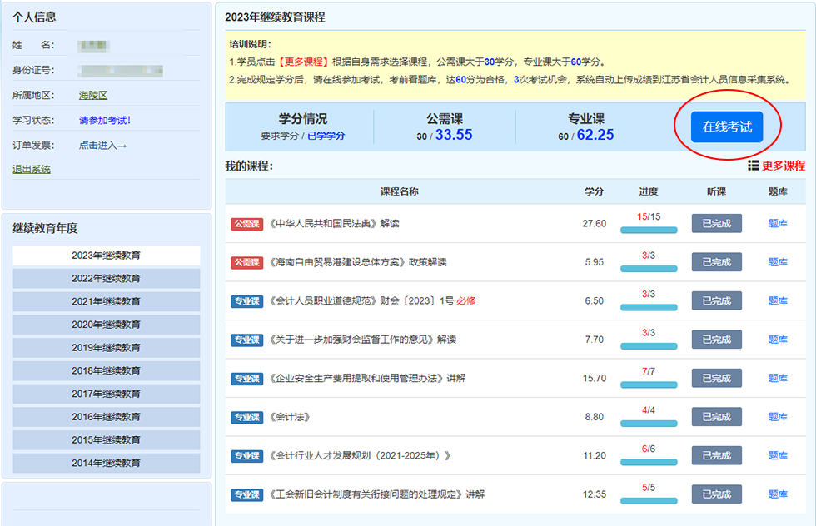This screenshot has width=816, height=526.
Task: Click 已完成 button for 《会计法》 course
Action: click(716, 417)
